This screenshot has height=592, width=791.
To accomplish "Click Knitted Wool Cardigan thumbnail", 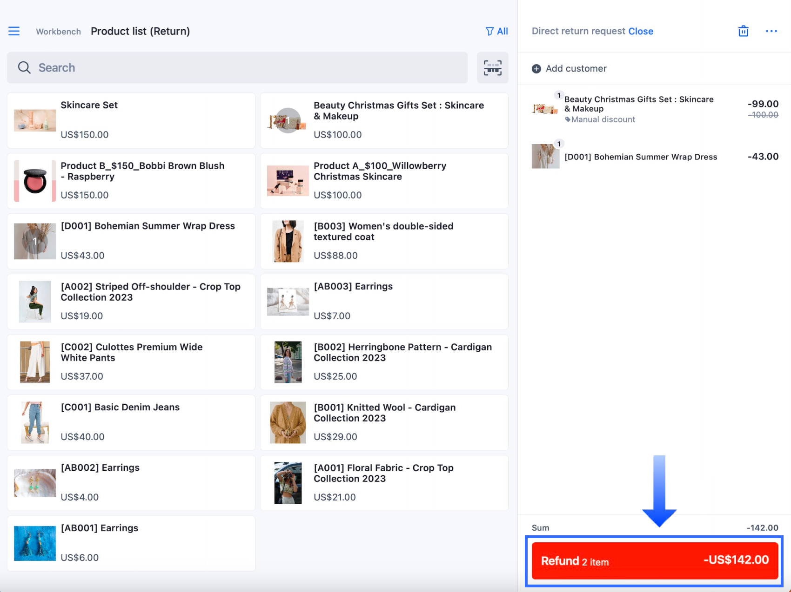I will point(288,422).
